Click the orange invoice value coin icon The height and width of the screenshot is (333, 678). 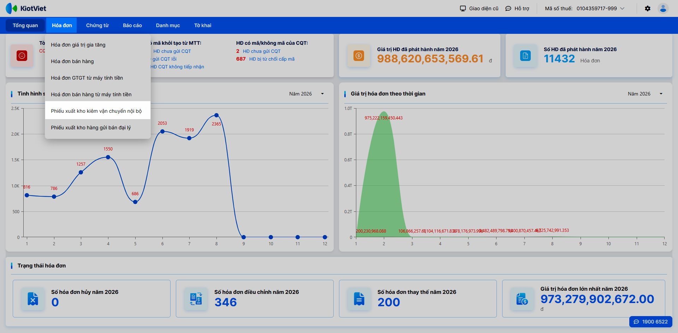tap(359, 56)
